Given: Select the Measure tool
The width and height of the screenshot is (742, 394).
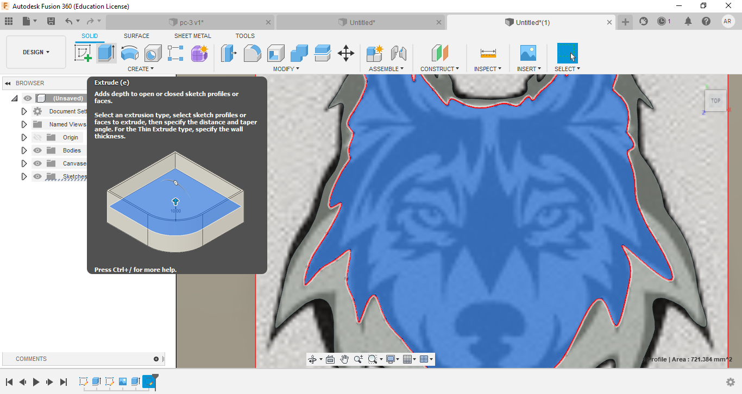Looking at the screenshot, I should point(488,53).
